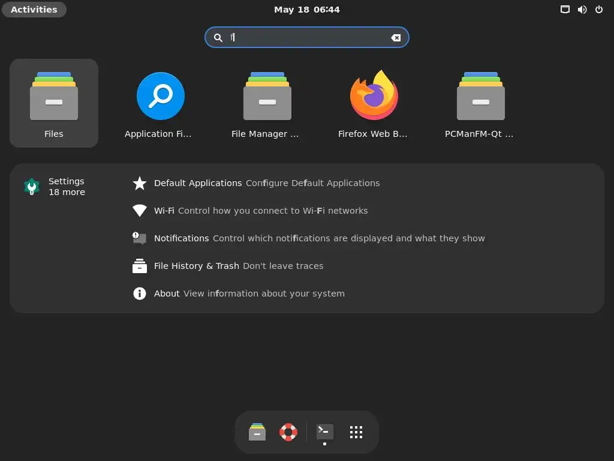Click the About info icon
The image size is (614, 461).
pyautogui.click(x=139, y=293)
